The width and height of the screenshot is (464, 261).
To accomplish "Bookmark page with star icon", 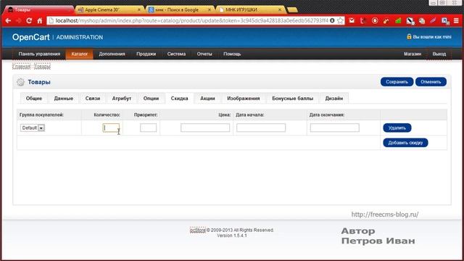I will 340,21.
